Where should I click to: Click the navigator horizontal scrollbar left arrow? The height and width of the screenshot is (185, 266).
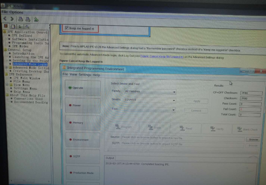click(11, 181)
